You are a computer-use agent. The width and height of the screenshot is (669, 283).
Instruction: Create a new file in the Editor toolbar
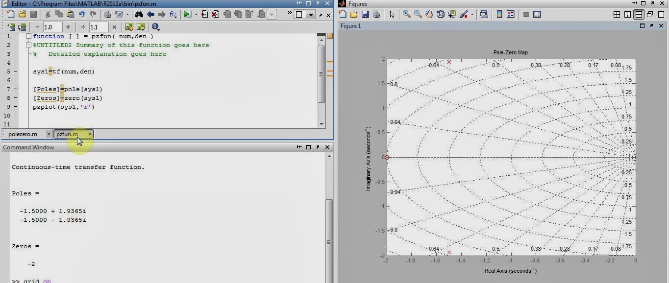point(11,14)
